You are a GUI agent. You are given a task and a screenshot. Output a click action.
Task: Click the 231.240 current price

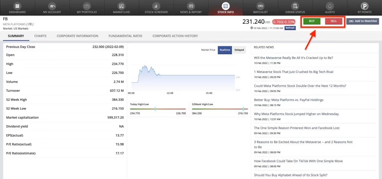click(x=253, y=22)
